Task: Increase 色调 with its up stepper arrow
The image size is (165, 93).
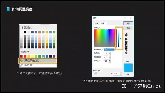Action: 110,53
